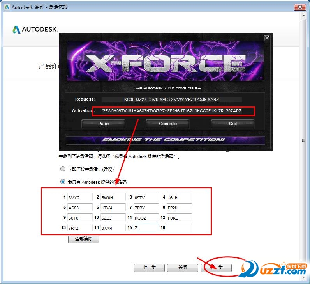Image resolution: width=310 pixels, height=284 pixels.
Task: Close the Autodesk licensing window
Action: tap(299, 6)
